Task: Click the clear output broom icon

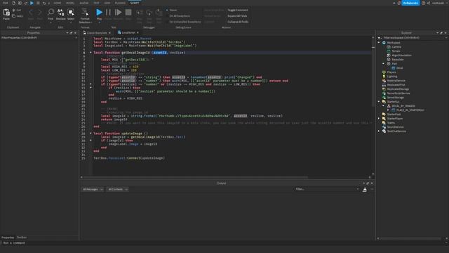Action: coord(365,189)
